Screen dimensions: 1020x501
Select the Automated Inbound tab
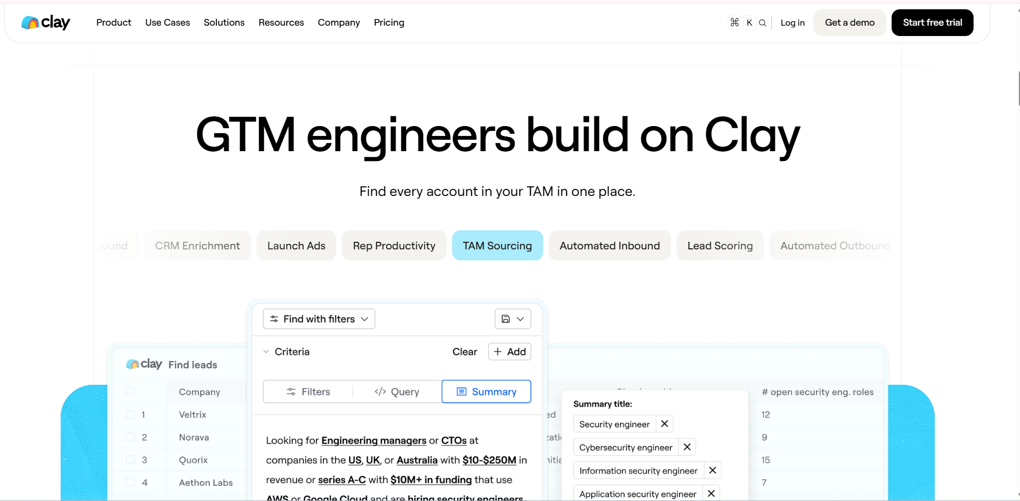(610, 246)
